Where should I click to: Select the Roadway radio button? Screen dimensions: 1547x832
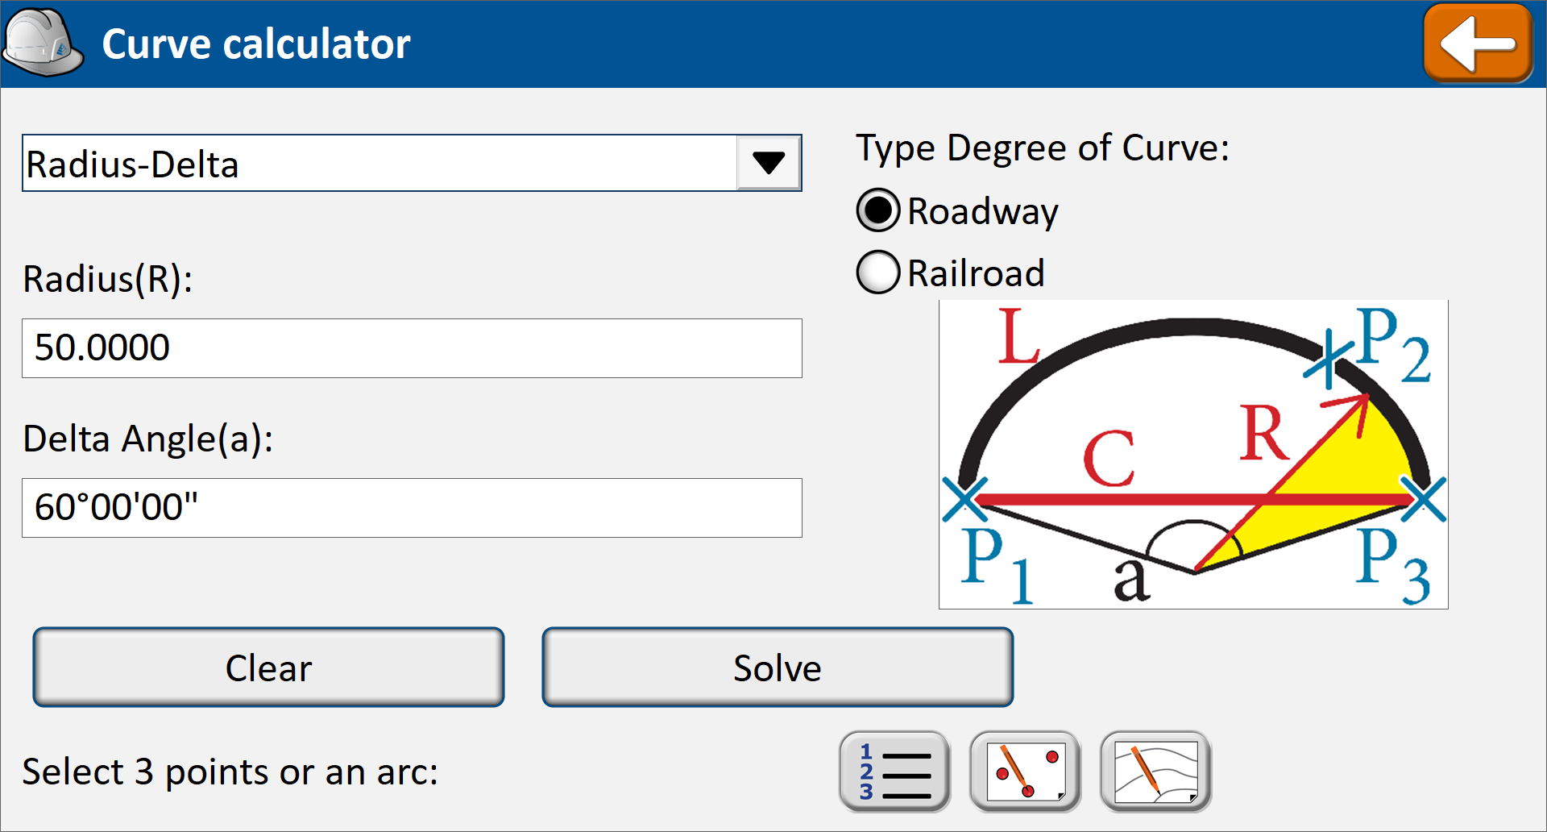point(877,210)
